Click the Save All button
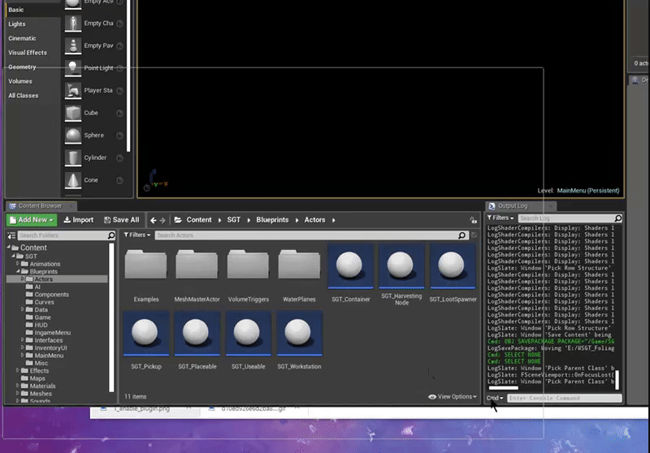Viewport: 650px width, 453px height. click(x=121, y=220)
